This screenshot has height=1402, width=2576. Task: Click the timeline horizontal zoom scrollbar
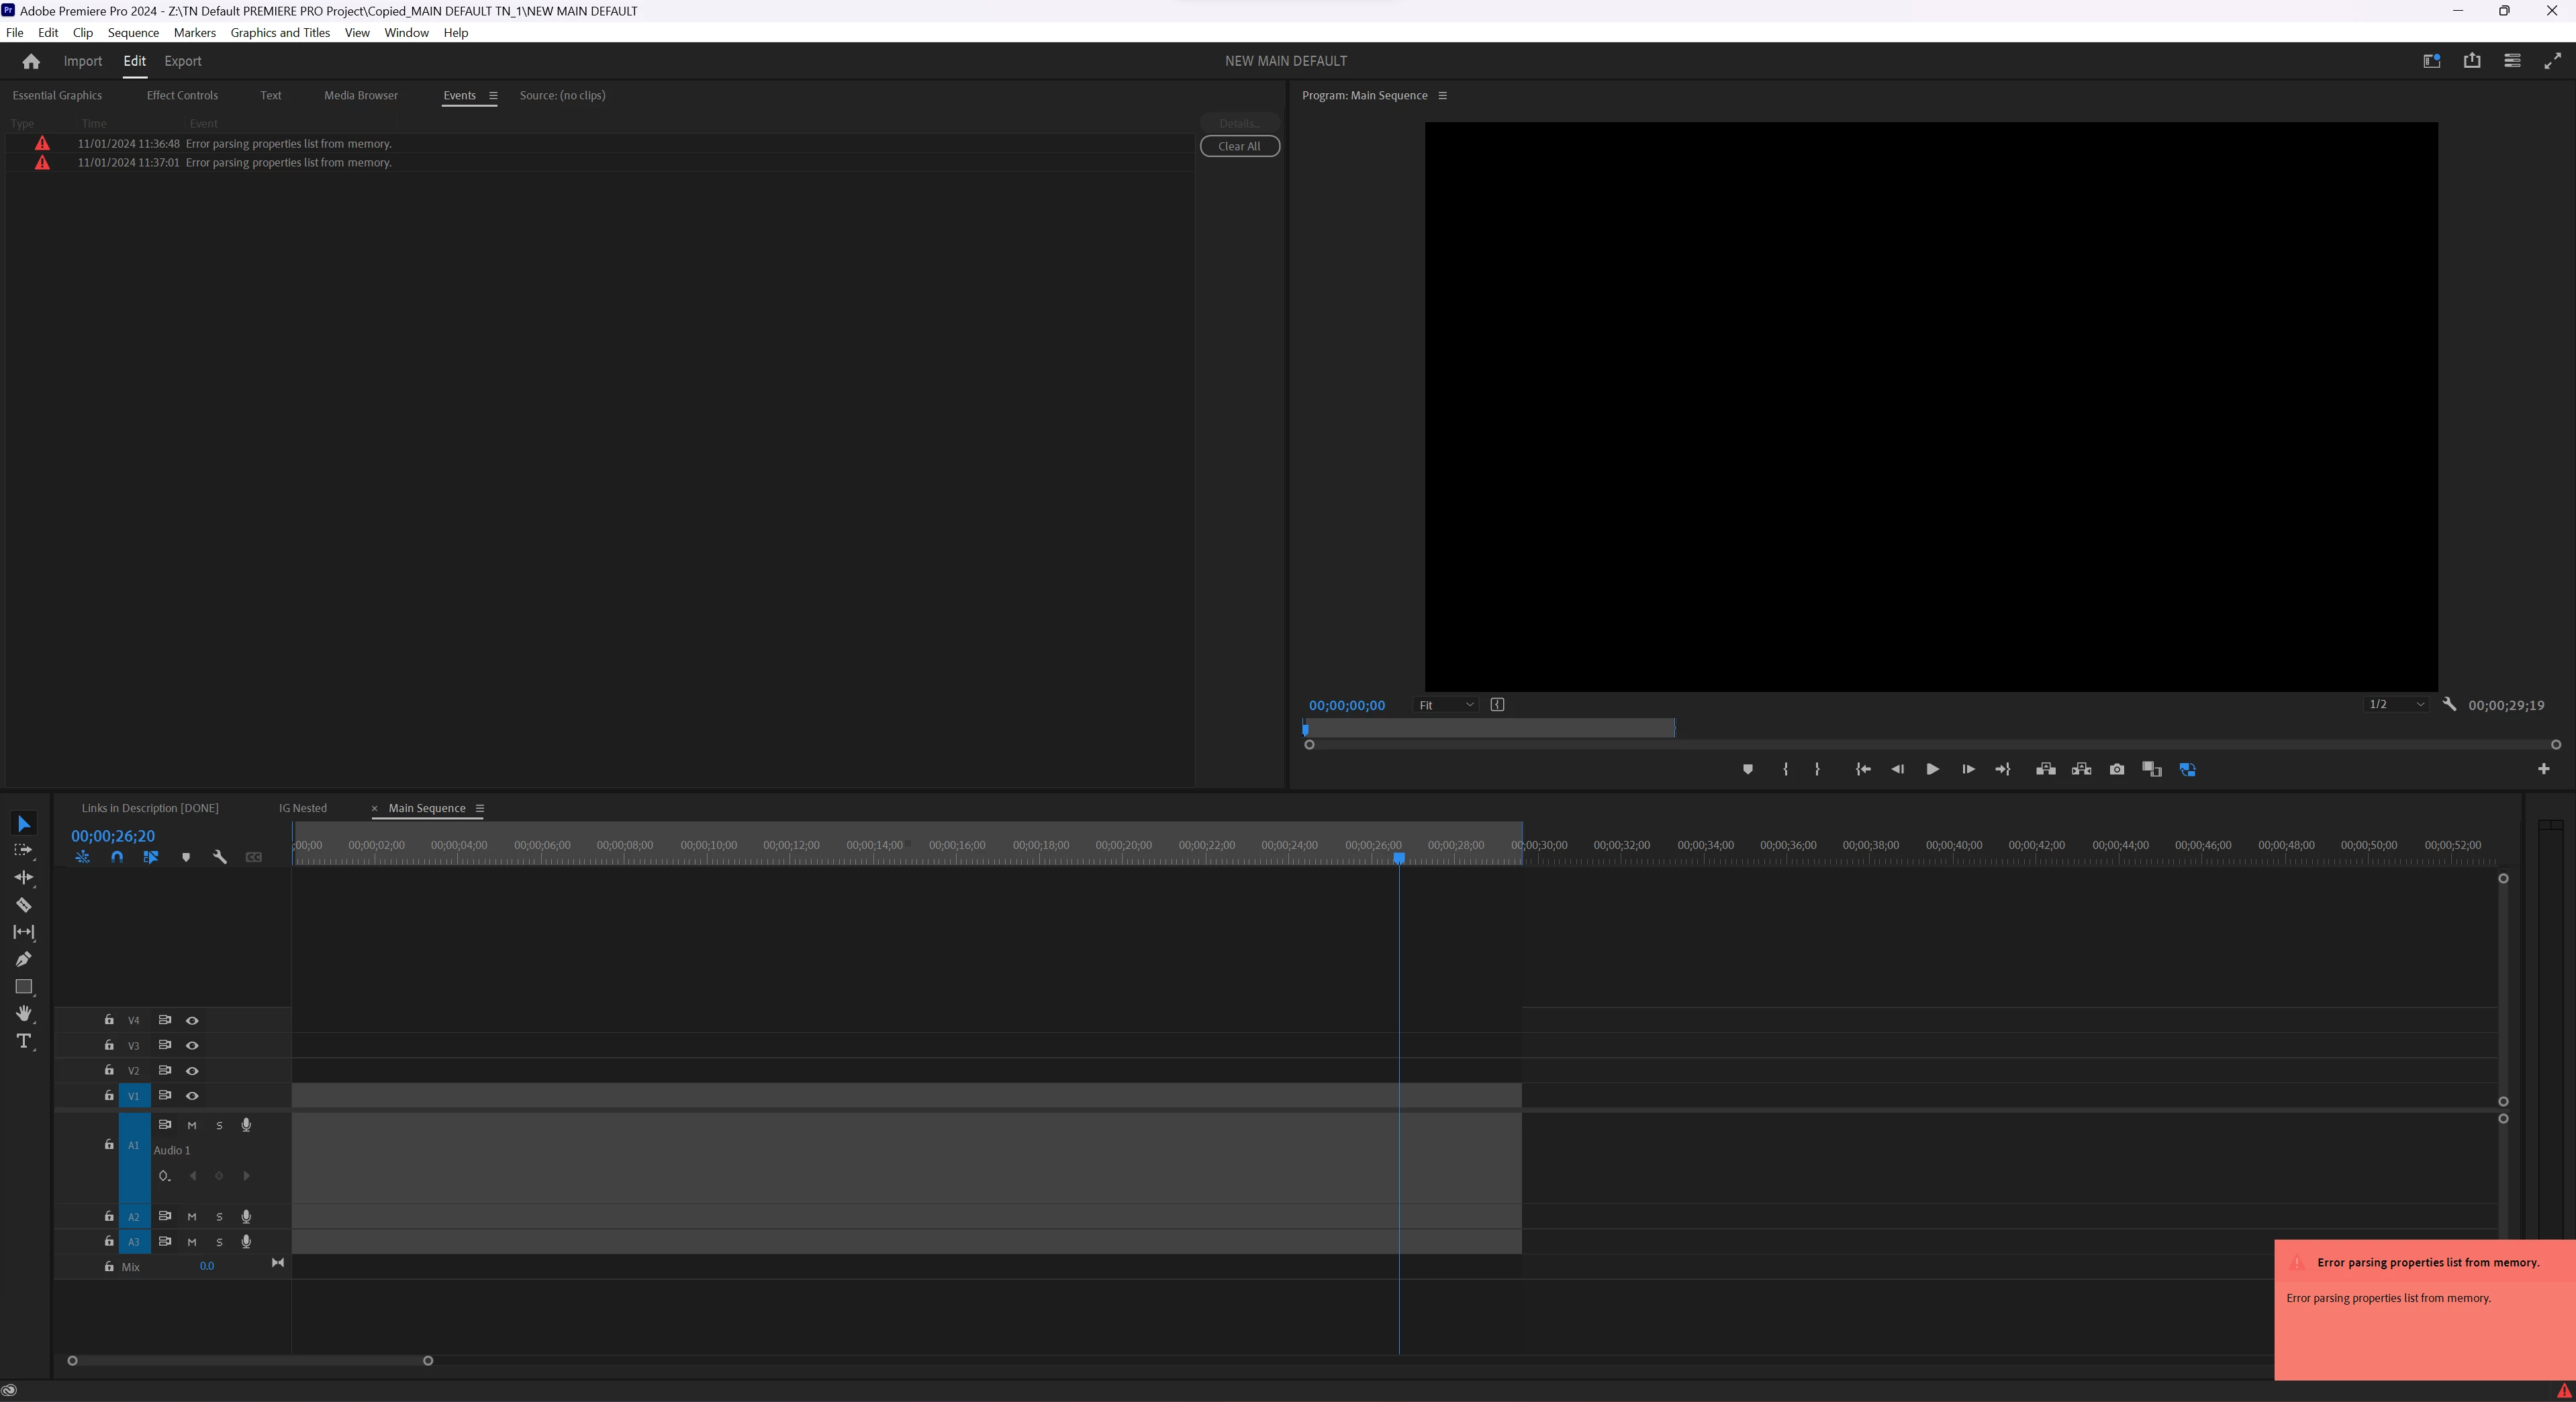point(250,1361)
